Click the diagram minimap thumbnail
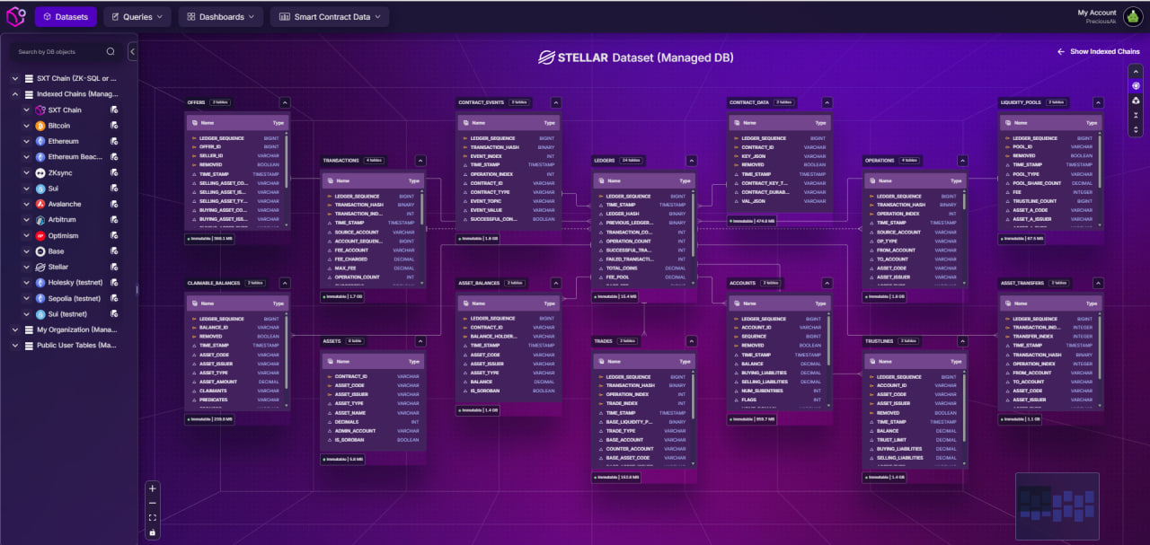This screenshot has width=1150, height=545. pyautogui.click(x=1057, y=505)
